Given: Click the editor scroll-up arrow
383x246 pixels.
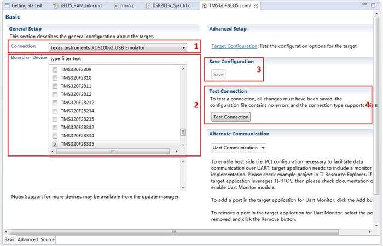Looking at the screenshot, I should (376, 14).
